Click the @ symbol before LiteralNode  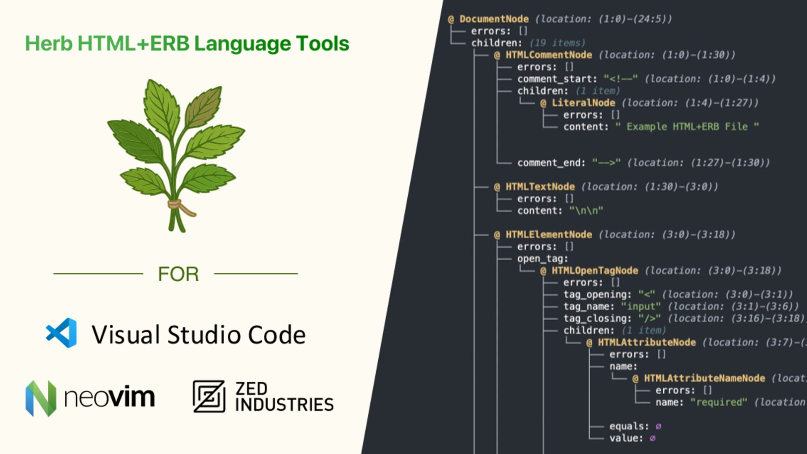pos(543,103)
